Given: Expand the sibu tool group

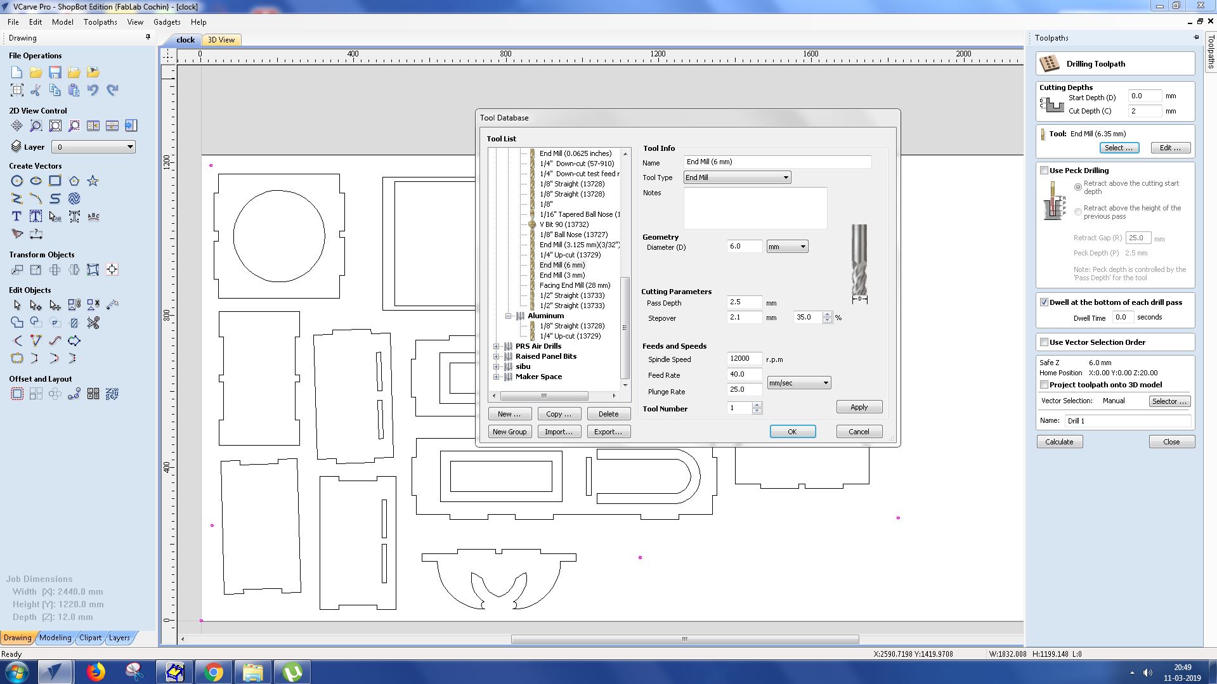Looking at the screenshot, I should click(497, 366).
